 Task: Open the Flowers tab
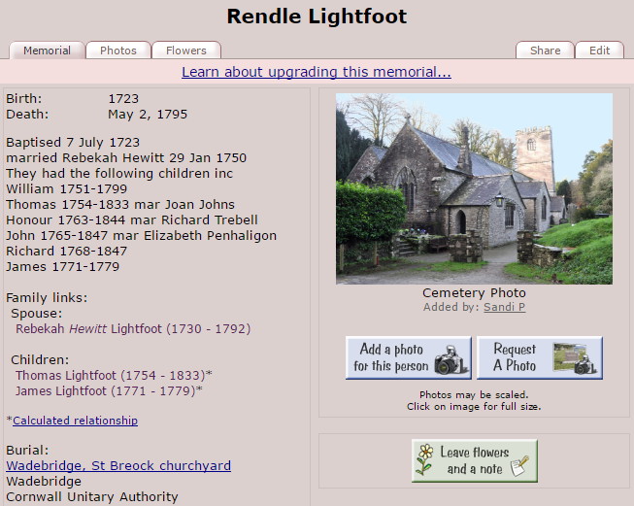(x=185, y=51)
